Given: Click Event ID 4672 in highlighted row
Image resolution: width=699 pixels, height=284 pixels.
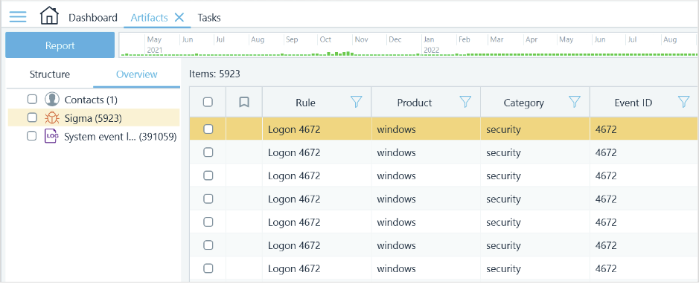Looking at the screenshot, I should [606, 129].
